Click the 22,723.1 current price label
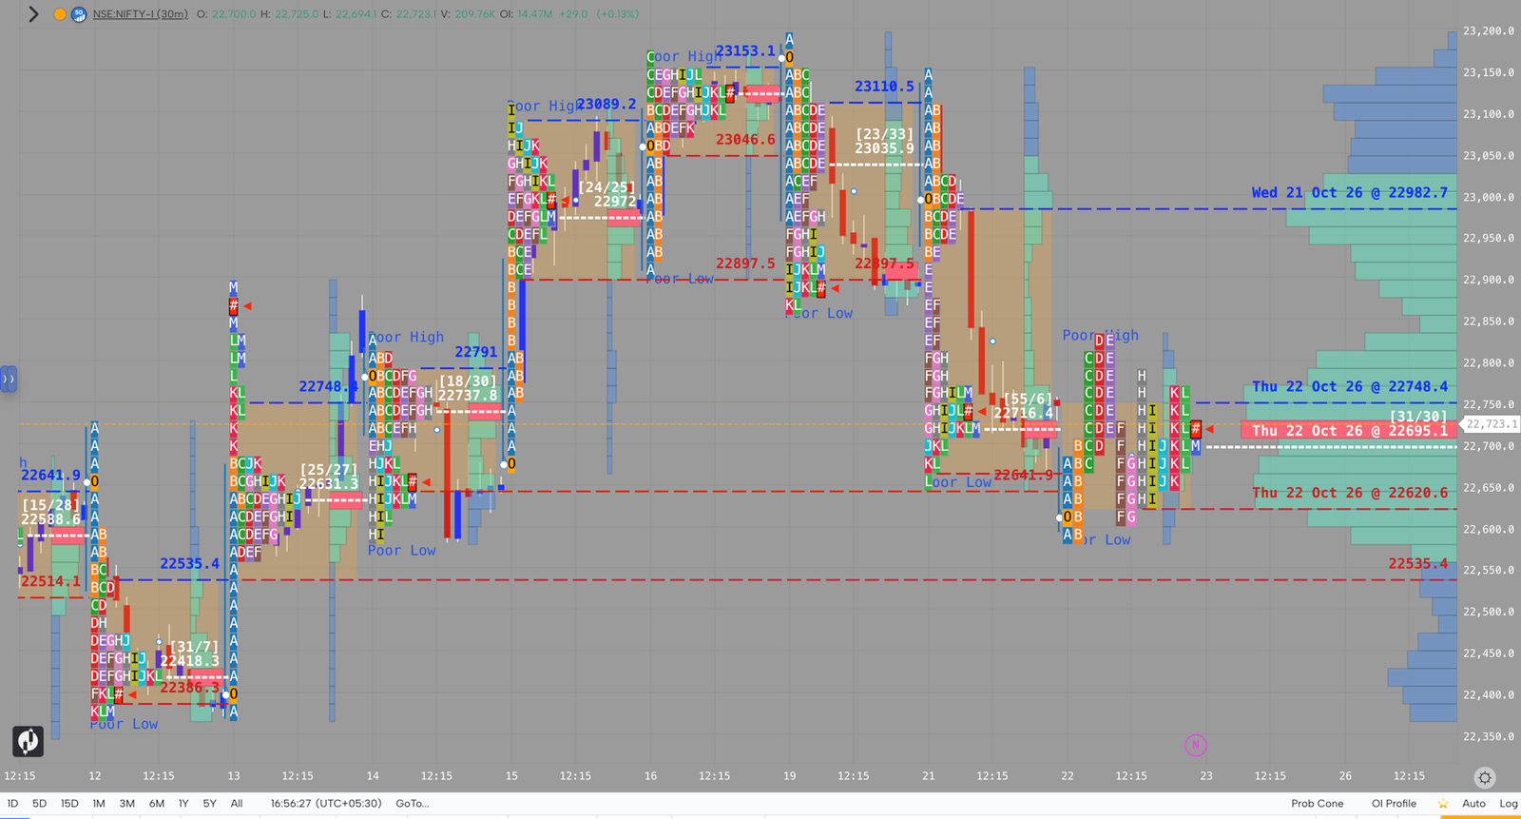 tap(1491, 424)
